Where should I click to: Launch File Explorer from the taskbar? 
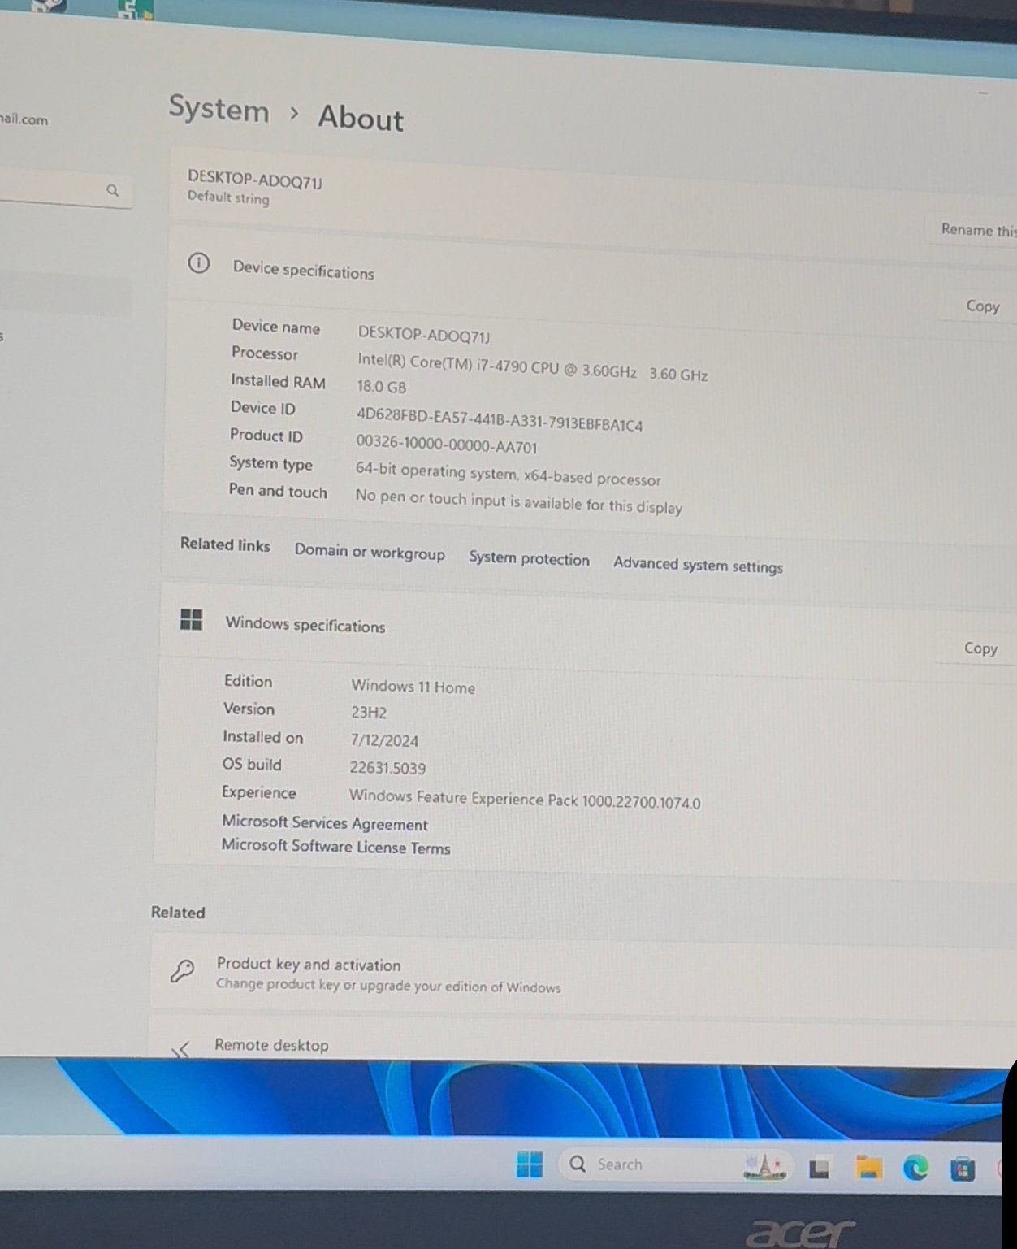[x=868, y=1169]
